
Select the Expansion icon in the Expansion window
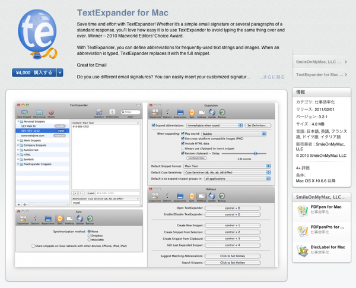pos(155,112)
